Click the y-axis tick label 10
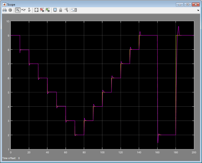 point(8,21)
